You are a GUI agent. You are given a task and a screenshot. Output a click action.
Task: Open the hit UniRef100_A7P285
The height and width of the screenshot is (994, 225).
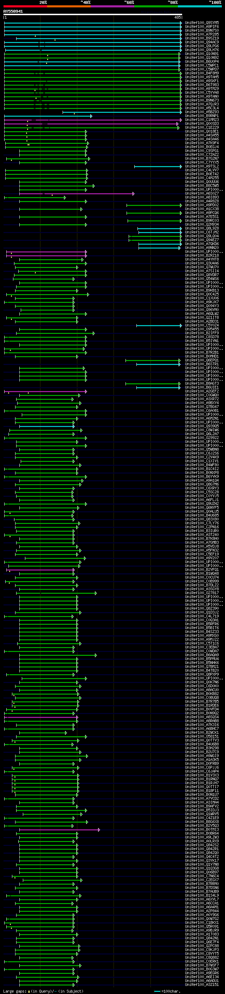[202, 34]
